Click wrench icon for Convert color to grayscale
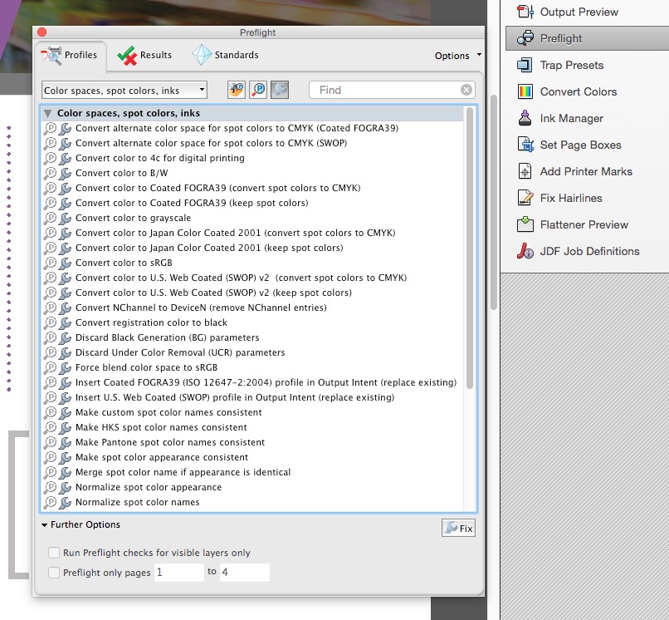669x620 pixels. (x=65, y=218)
